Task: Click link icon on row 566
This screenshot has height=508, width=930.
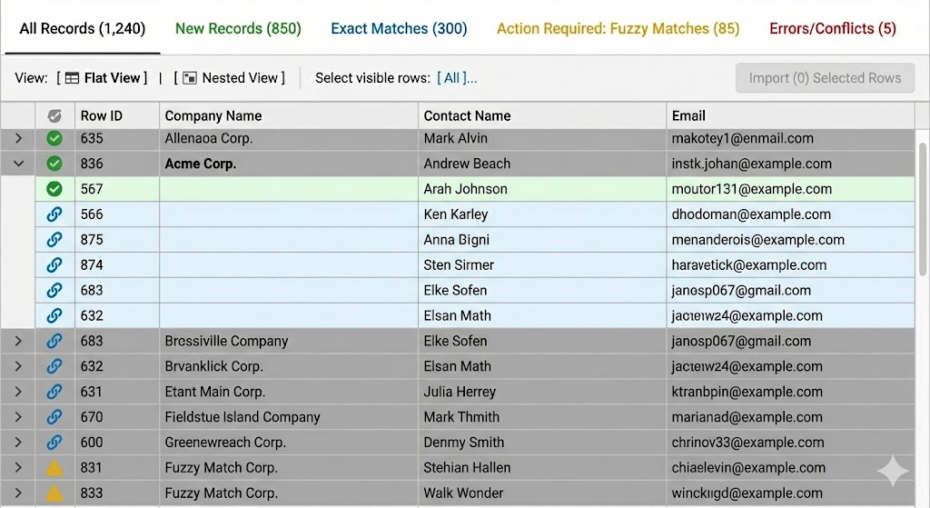Action: click(x=54, y=215)
